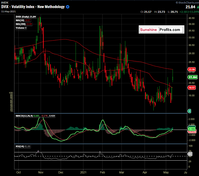
Task: Click the INDX exchange label
Action: [5, 2]
